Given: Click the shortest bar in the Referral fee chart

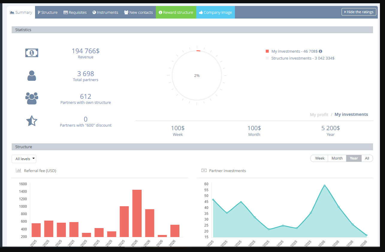Looking at the screenshot, I should [162, 236].
